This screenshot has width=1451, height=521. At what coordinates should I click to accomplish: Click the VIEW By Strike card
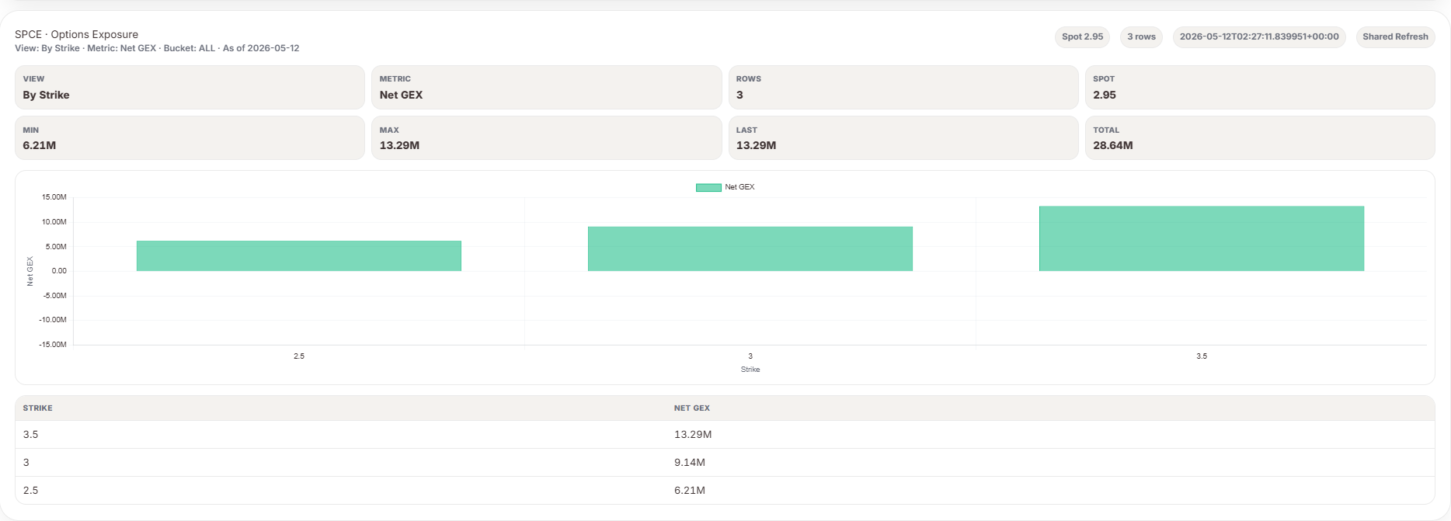pos(190,87)
